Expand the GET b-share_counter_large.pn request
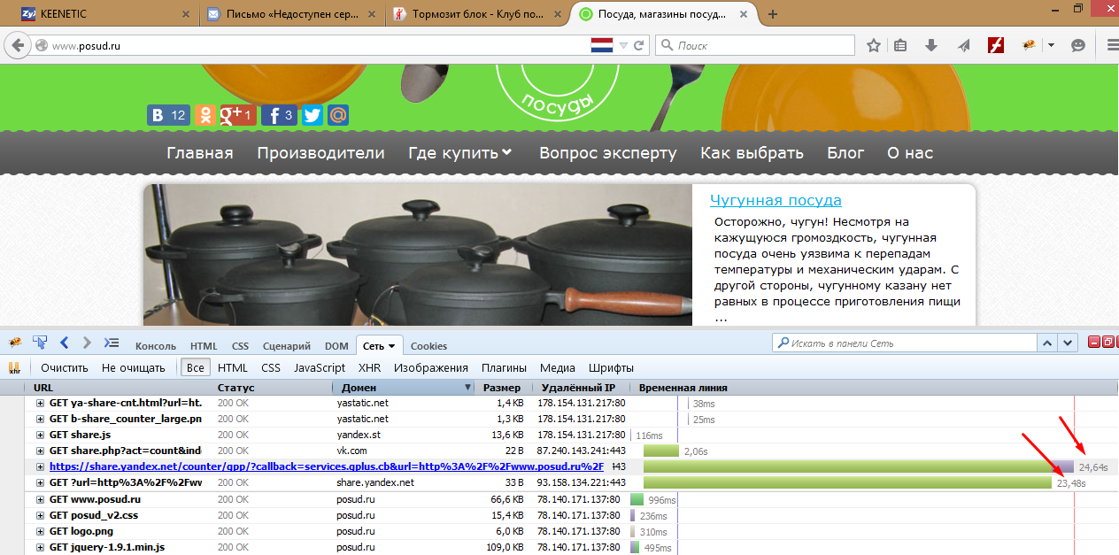1119x555 pixels. (40, 419)
